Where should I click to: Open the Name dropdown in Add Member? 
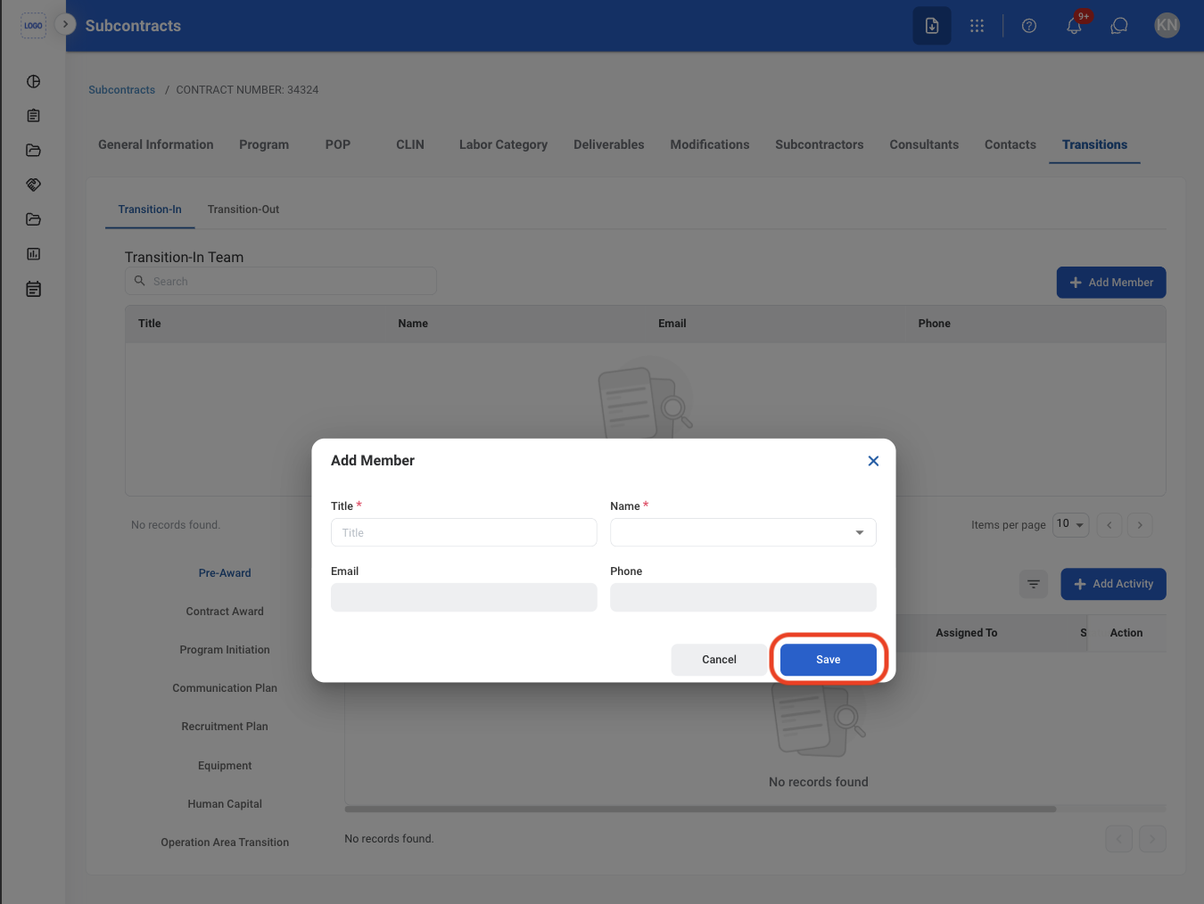[743, 532]
